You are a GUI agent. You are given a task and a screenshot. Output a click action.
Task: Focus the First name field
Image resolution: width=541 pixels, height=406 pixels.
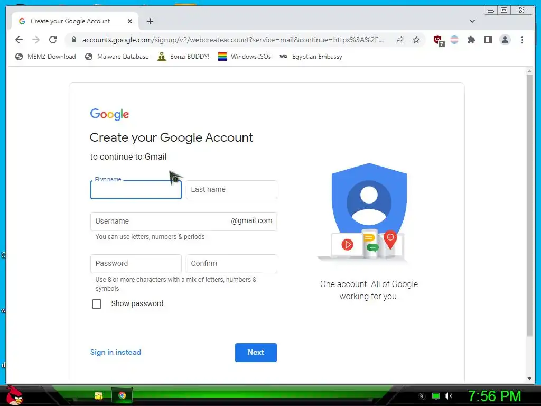(136, 190)
